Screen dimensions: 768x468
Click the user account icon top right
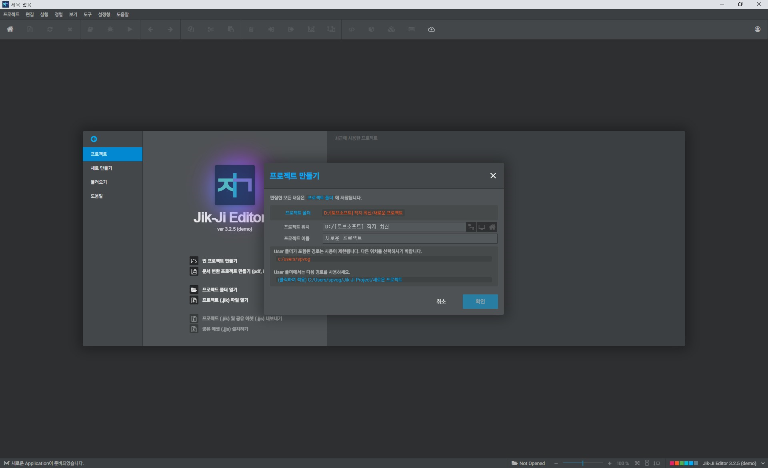tap(758, 29)
